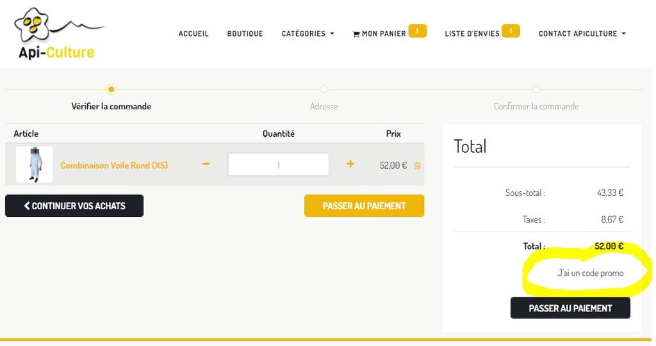Open the Liste d'envies page

[x=471, y=34]
